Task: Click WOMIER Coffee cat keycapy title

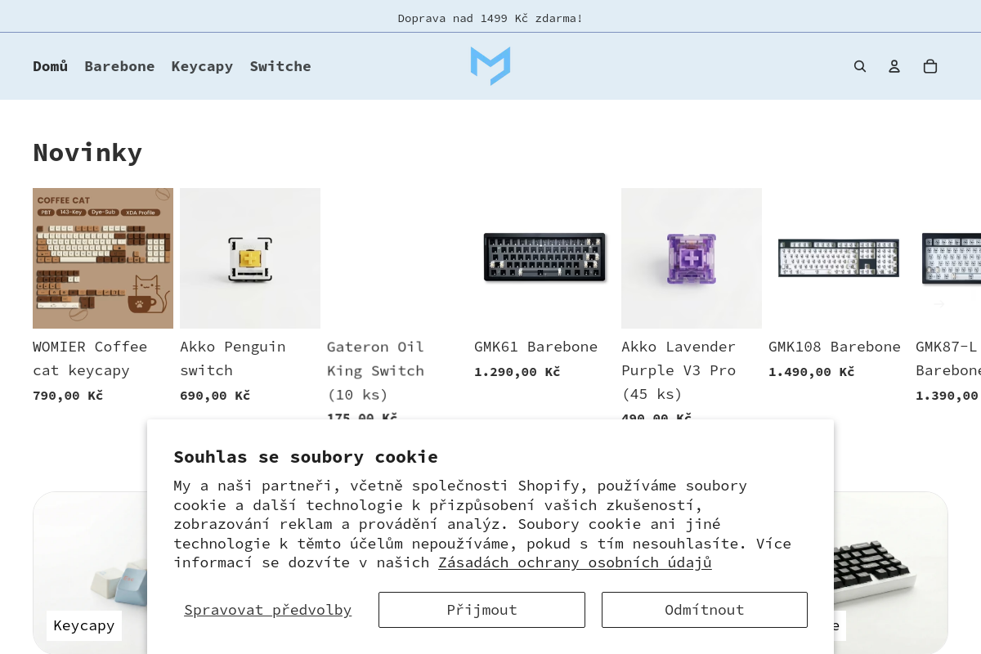Action: tap(90, 358)
